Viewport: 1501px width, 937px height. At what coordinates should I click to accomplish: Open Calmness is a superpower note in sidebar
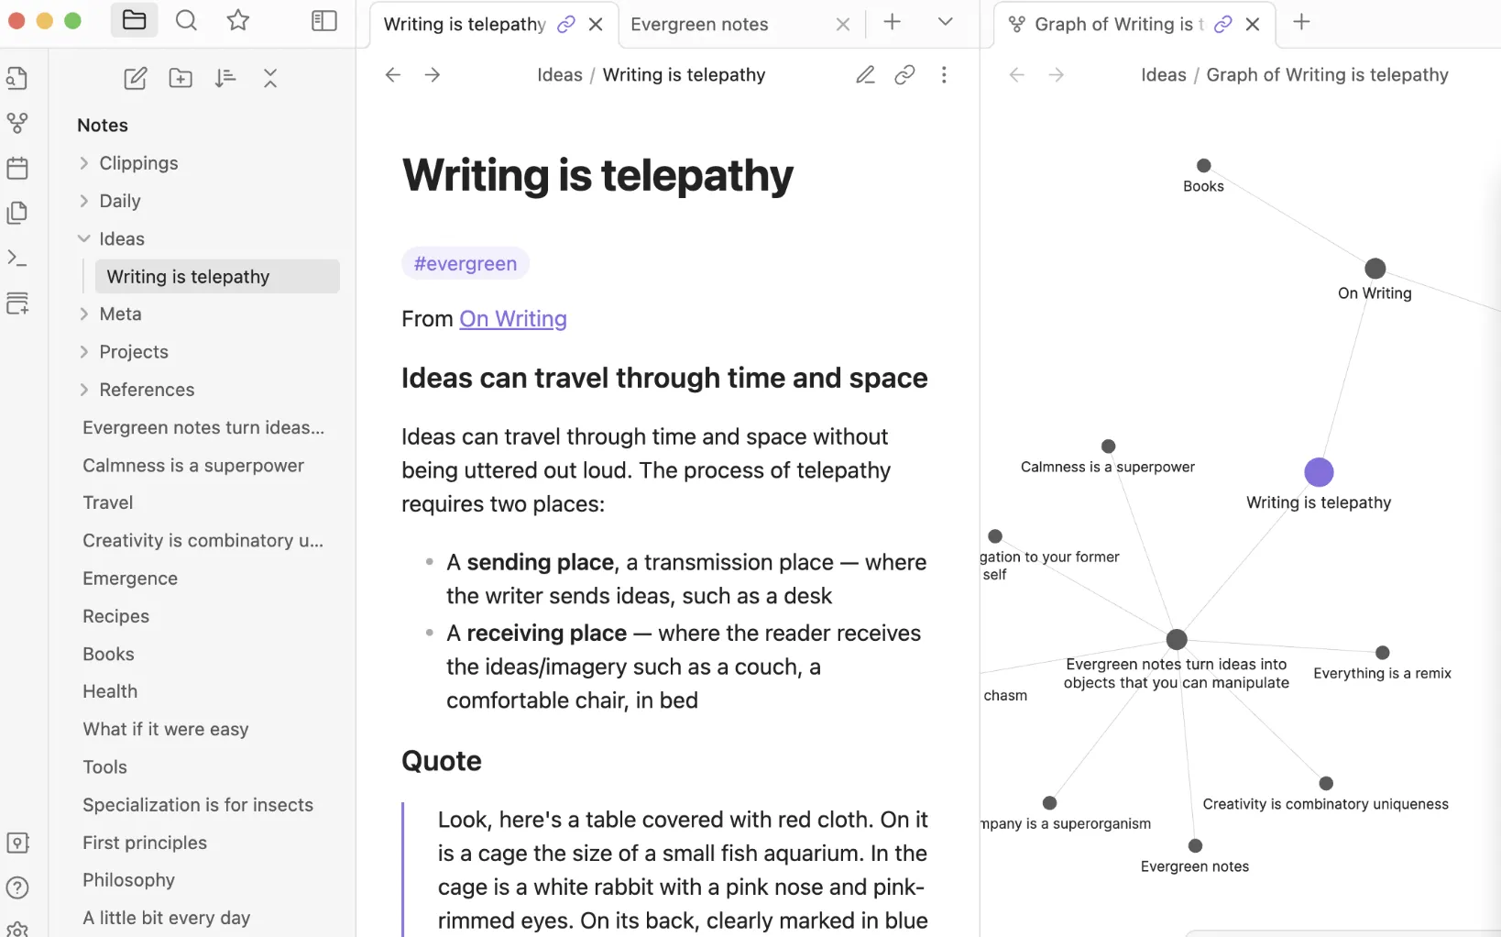coord(193,466)
